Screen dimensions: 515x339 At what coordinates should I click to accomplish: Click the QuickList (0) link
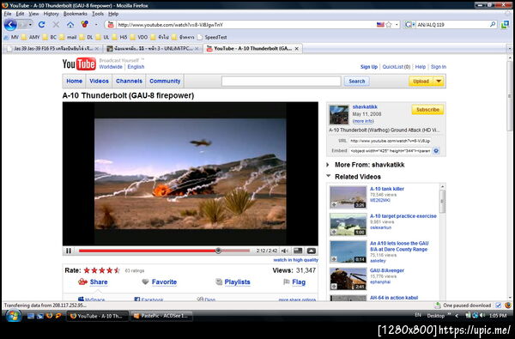[x=396, y=67]
